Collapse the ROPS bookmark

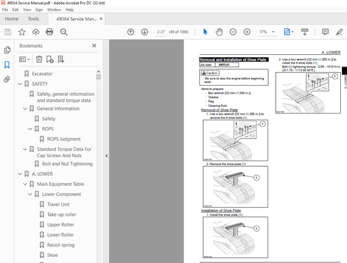(30, 129)
